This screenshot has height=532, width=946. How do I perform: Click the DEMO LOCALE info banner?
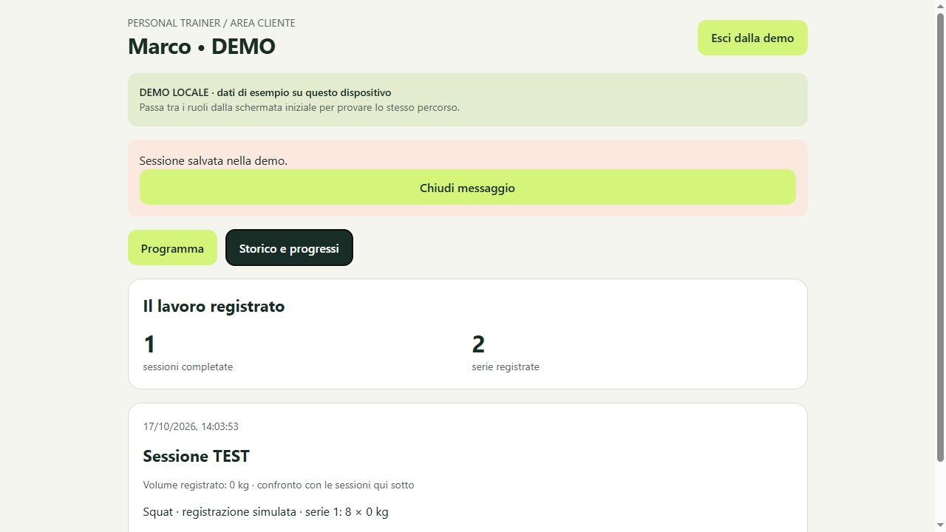pyautogui.click(x=467, y=100)
